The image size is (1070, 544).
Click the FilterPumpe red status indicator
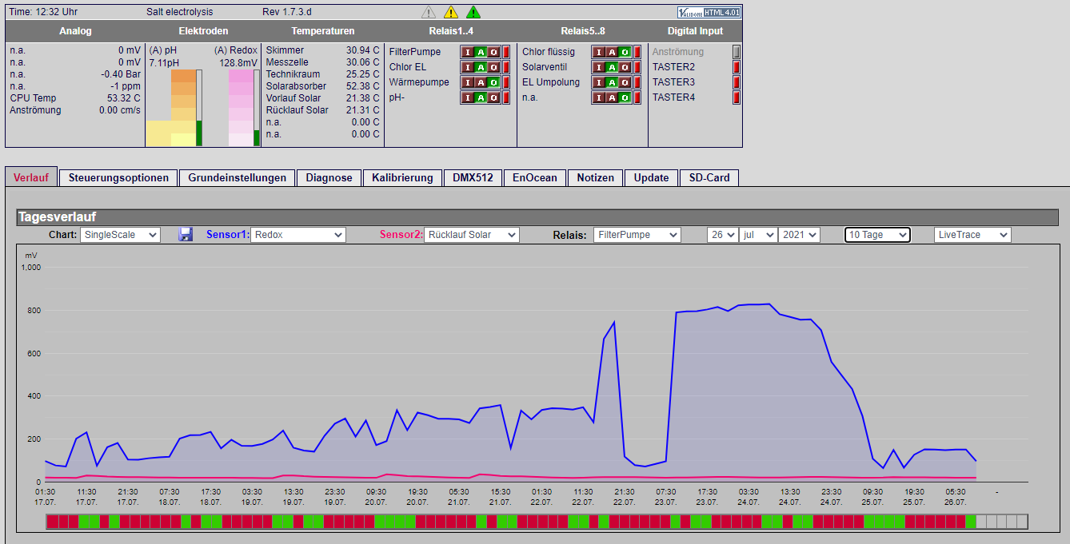click(x=505, y=52)
